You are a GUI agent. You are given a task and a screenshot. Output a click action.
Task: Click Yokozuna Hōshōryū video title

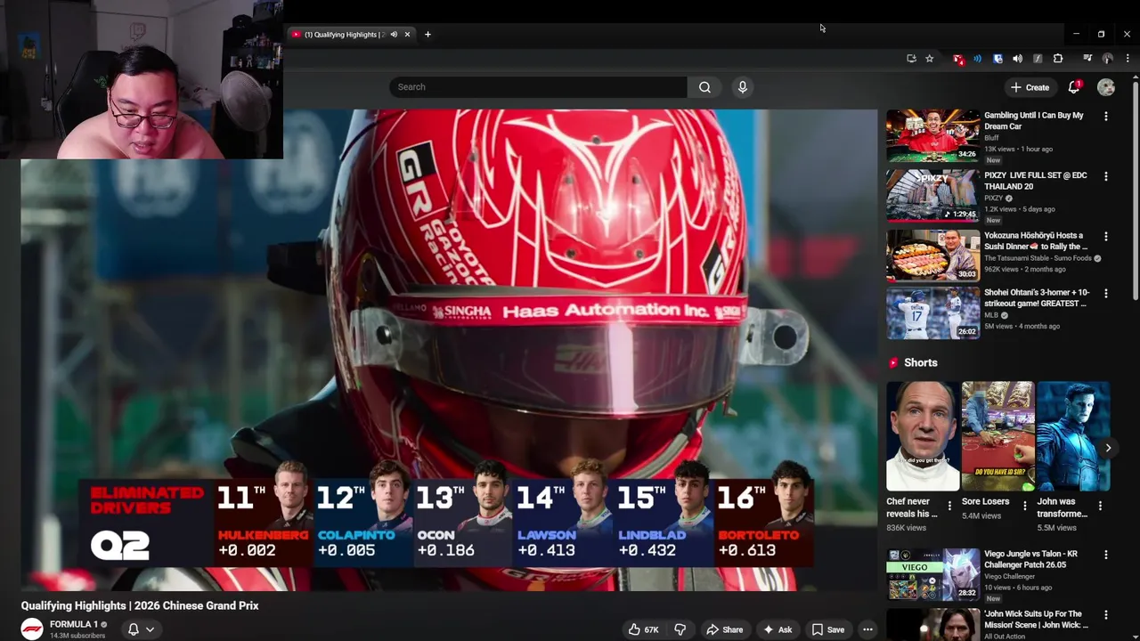pos(1036,241)
